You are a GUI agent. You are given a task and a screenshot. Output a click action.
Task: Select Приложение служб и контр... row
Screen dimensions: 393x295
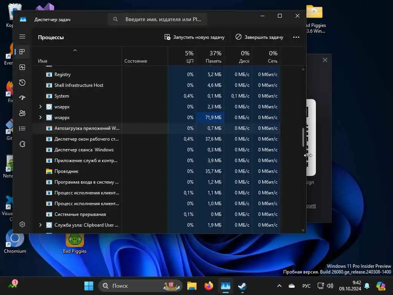(157, 161)
